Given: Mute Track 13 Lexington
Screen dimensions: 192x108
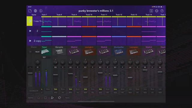Looking at the screenshot, I should tap(137, 89).
